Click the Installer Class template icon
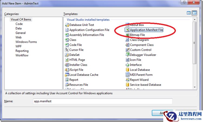Image resolution: width=203 pixels, height=122 pixels. [x=67, y=65]
